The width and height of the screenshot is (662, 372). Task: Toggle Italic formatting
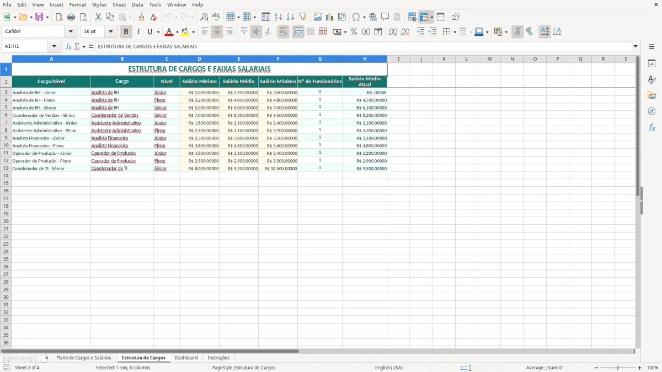pos(138,32)
